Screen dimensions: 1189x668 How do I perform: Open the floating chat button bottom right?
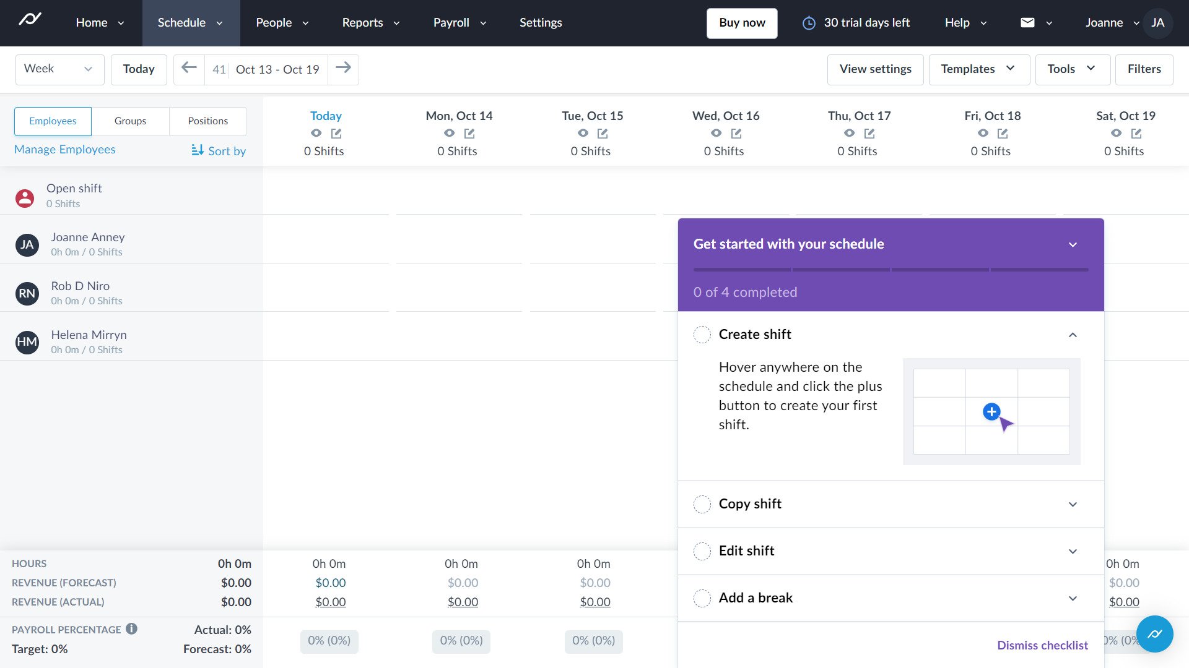1154,634
